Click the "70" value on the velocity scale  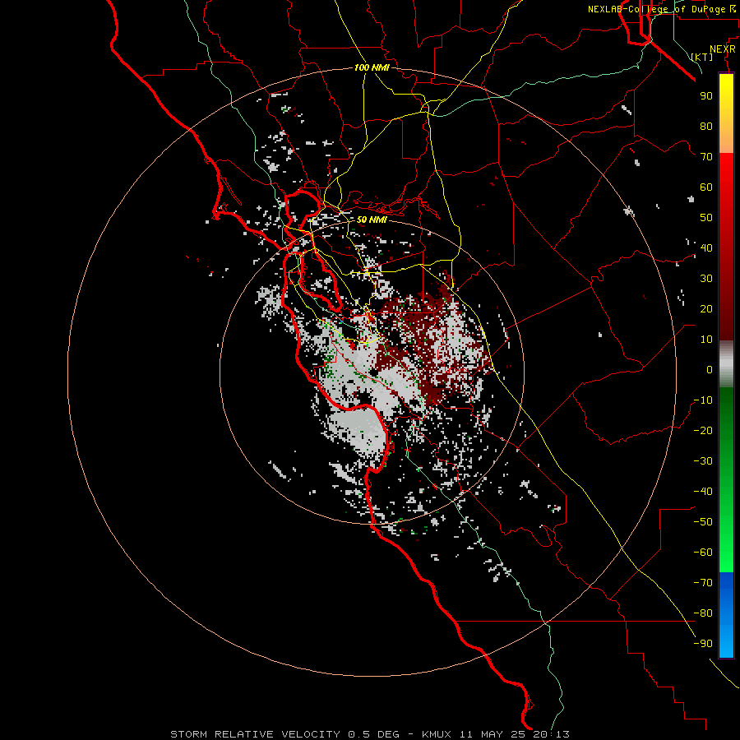point(706,157)
